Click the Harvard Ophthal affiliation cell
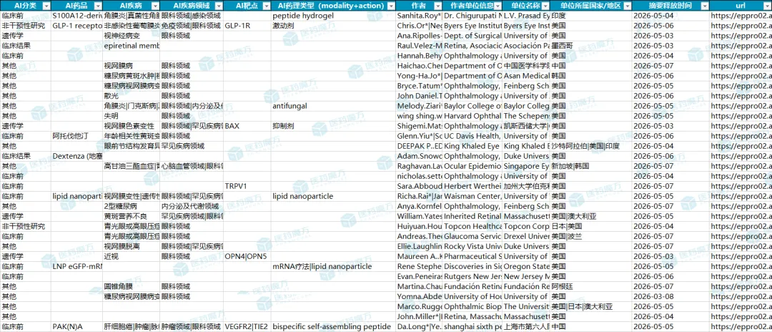This screenshot has width=772, height=332. (x=472, y=116)
